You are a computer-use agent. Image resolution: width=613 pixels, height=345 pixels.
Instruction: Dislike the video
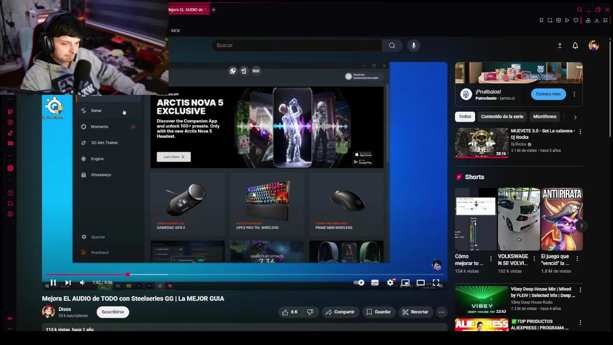310,312
